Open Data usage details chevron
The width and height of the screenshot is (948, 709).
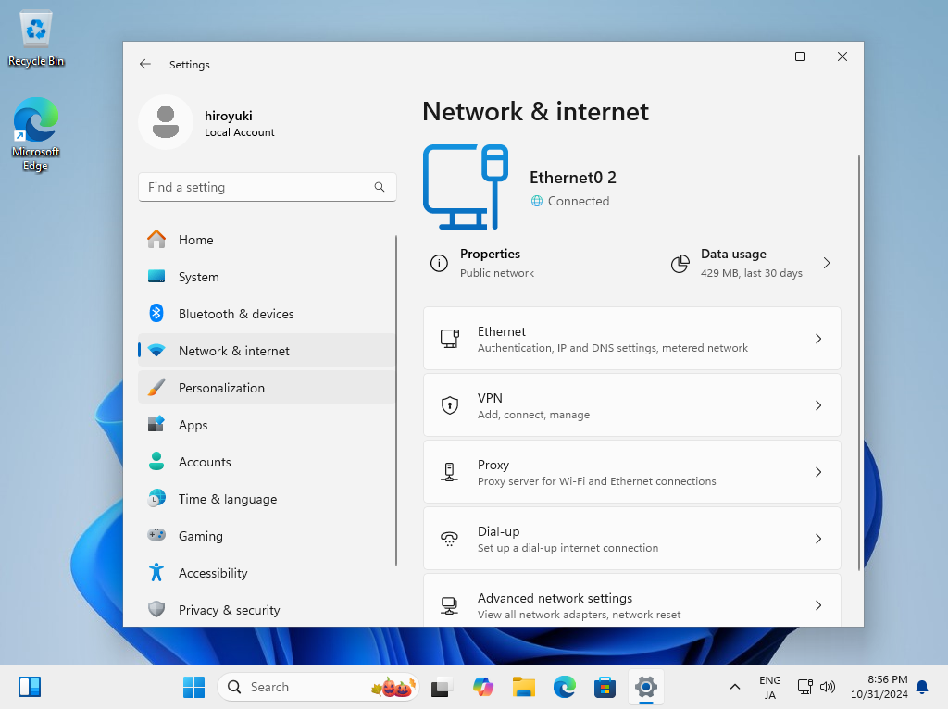827,264
